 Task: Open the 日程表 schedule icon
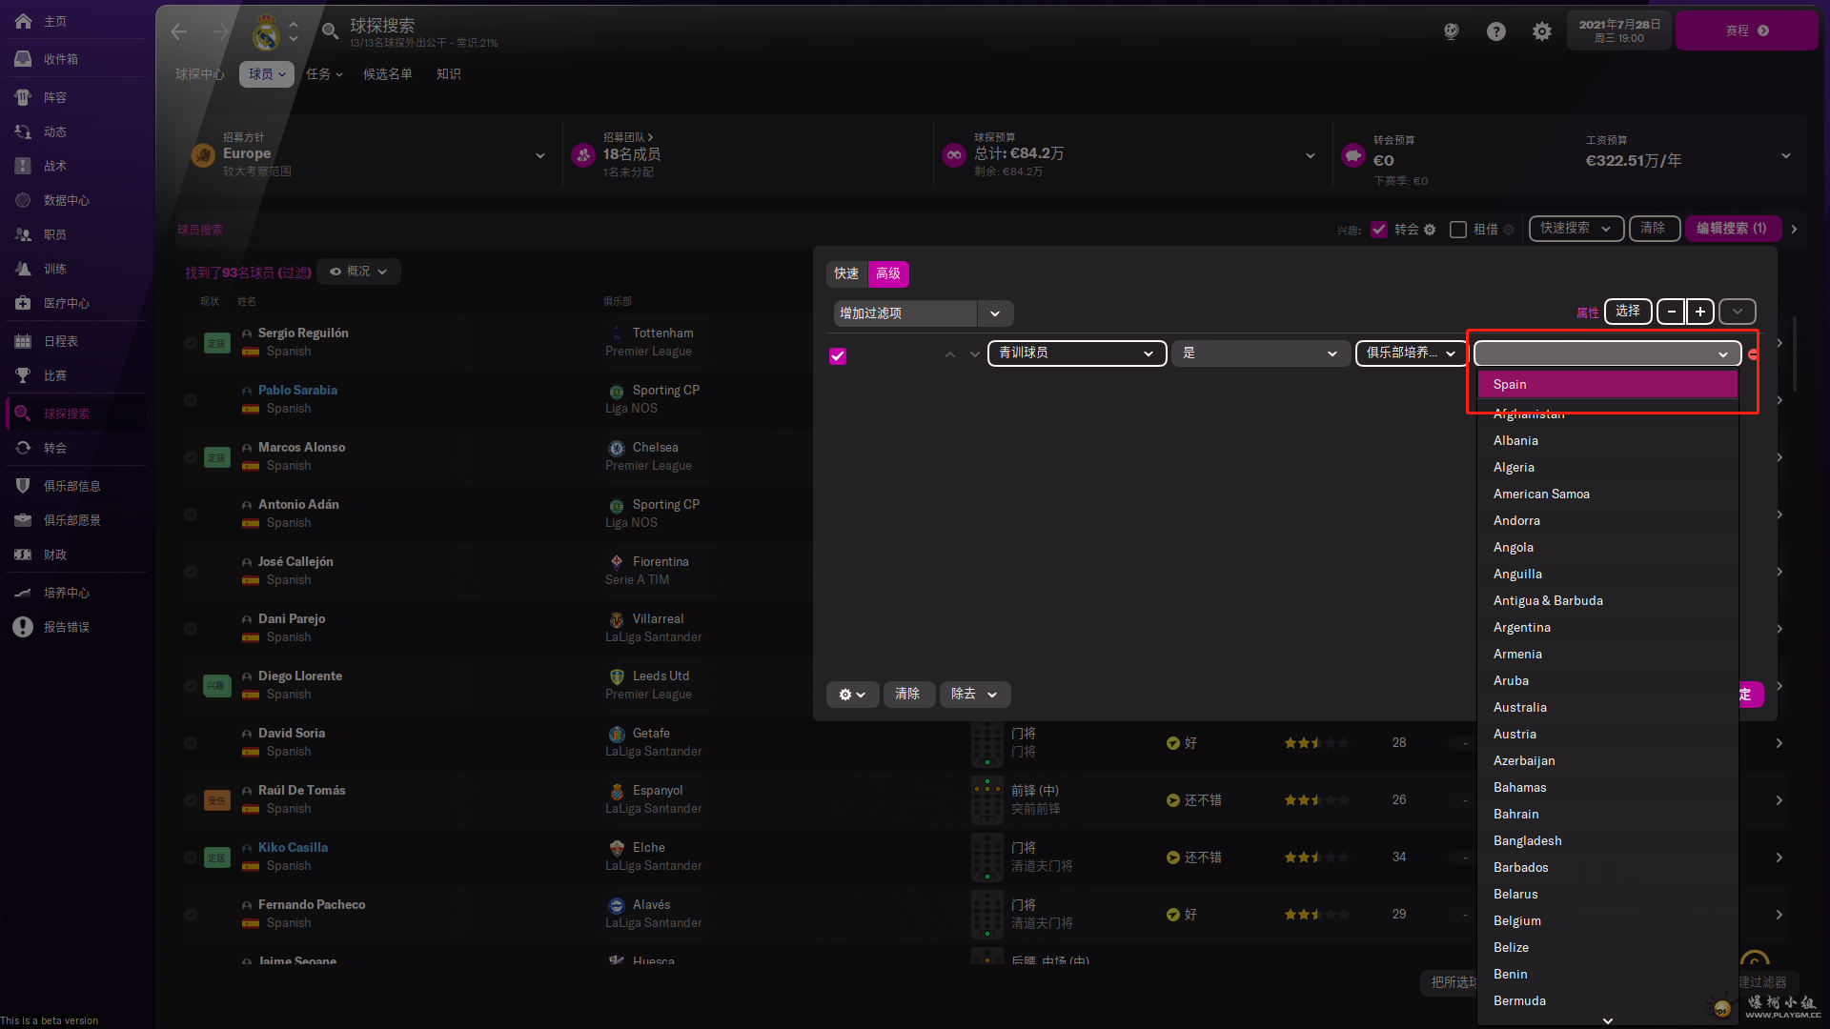tap(23, 341)
